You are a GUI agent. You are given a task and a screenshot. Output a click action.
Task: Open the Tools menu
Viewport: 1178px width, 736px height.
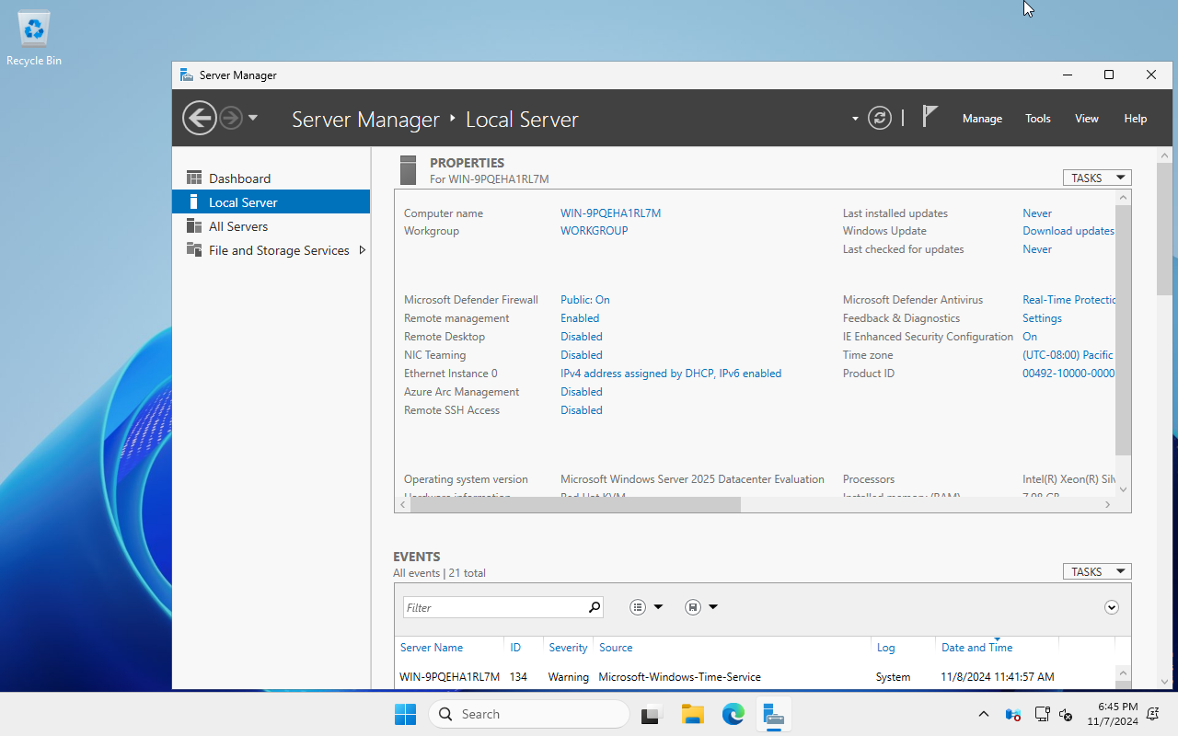coord(1038,119)
